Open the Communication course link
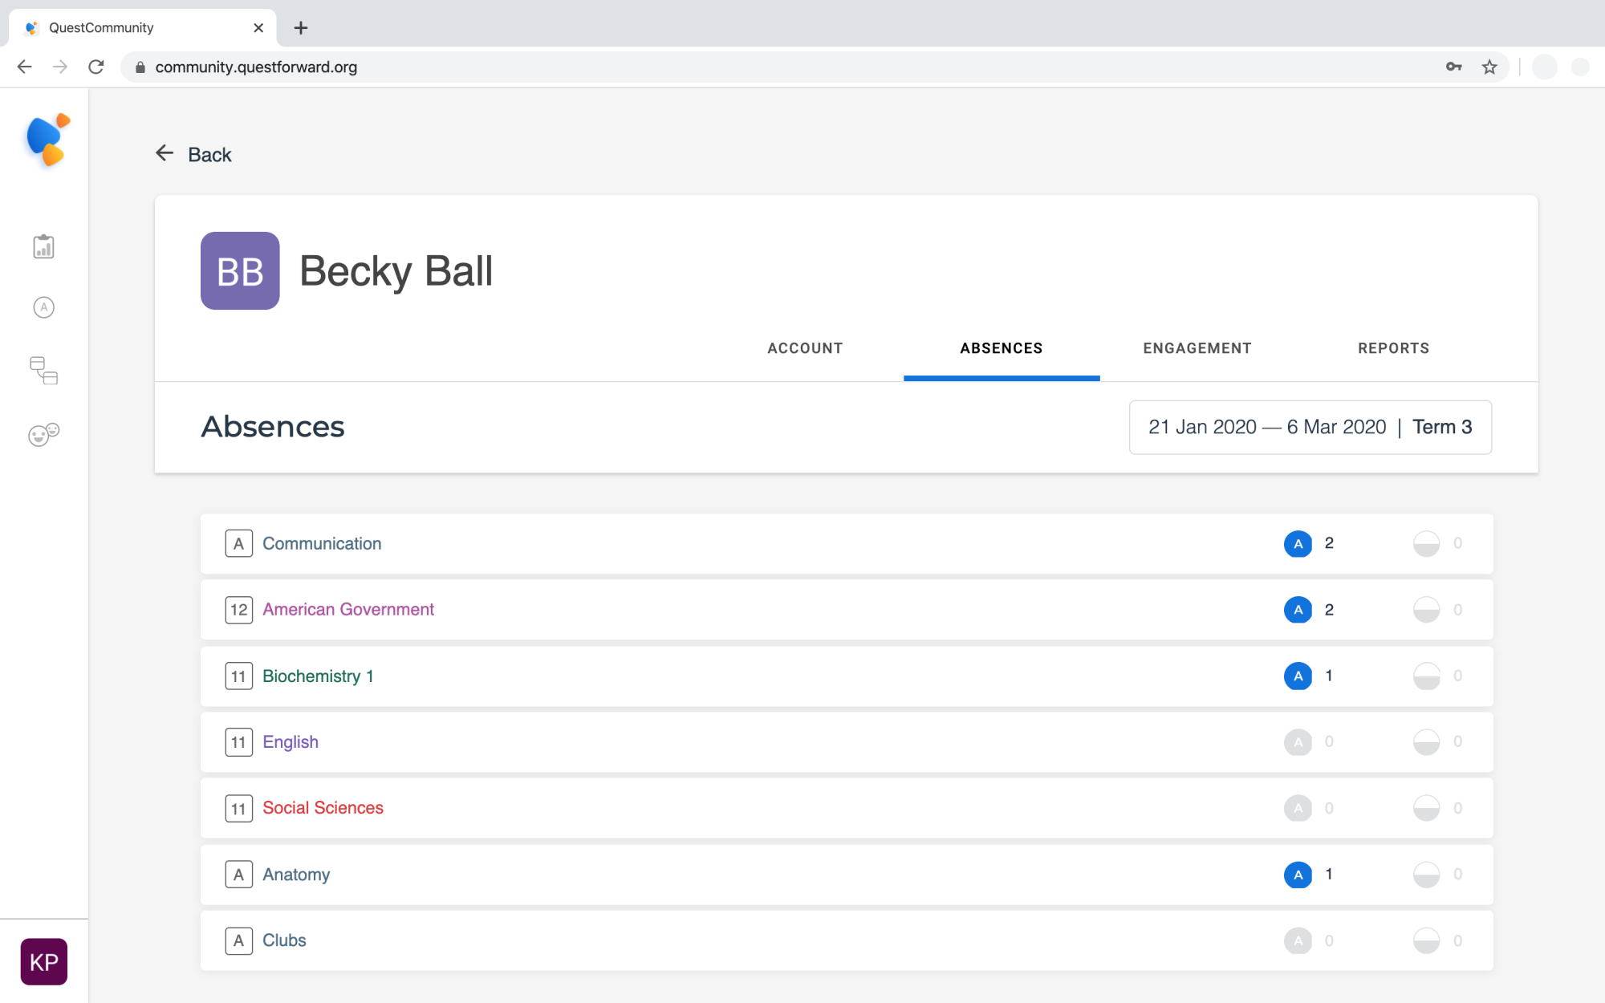The height and width of the screenshot is (1003, 1605). point(322,543)
